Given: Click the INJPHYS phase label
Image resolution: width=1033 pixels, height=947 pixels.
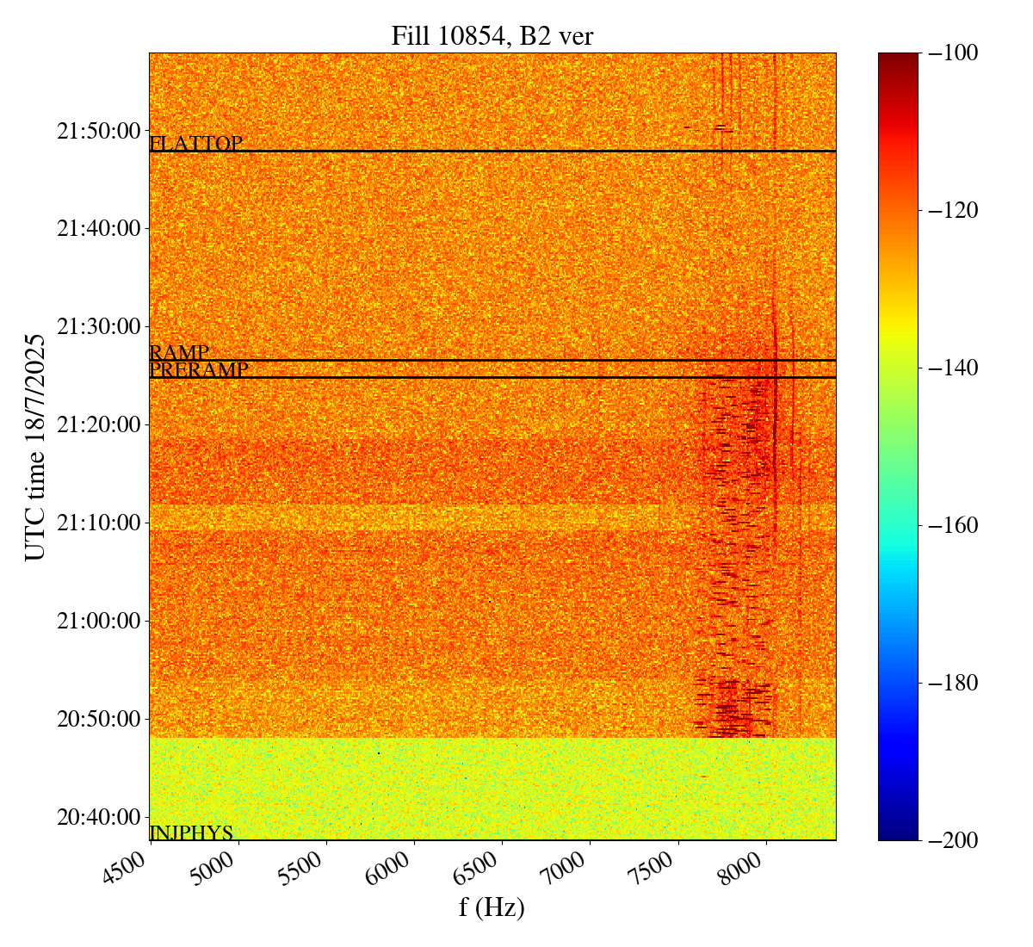Looking at the screenshot, I should coord(191,832).
